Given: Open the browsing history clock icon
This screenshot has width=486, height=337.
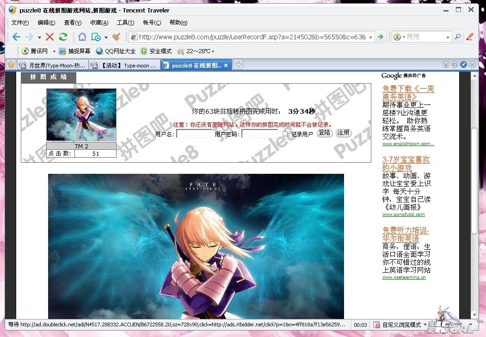Looking at the screenshot, I should pos(96,37).
